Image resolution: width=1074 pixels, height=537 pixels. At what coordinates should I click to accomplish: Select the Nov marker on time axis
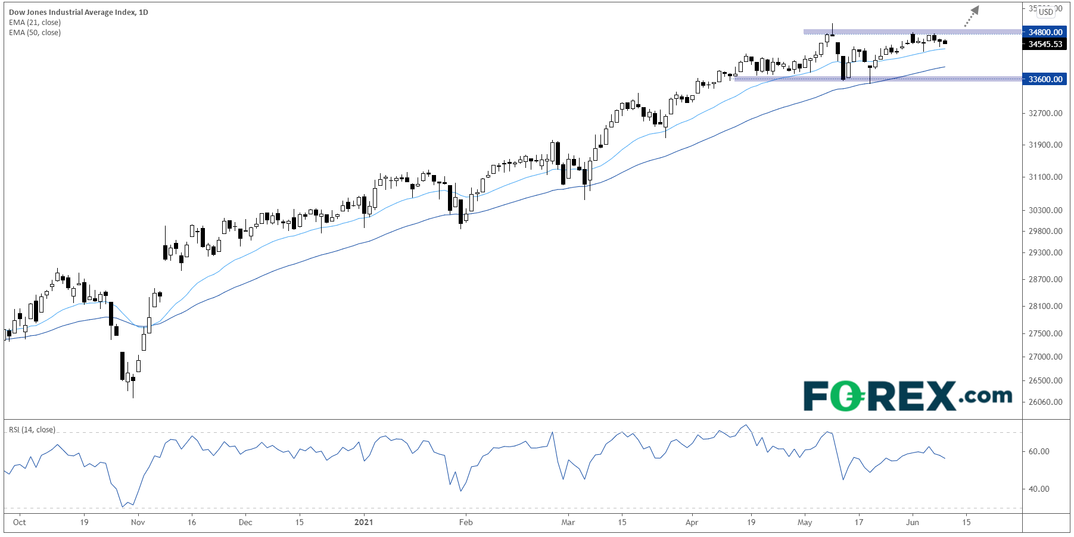coord(138,522)
